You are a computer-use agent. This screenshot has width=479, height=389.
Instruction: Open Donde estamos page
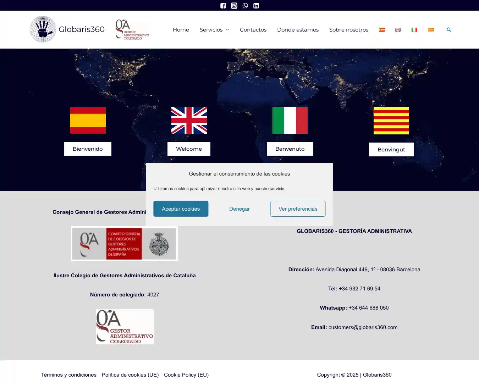(298, 30)
